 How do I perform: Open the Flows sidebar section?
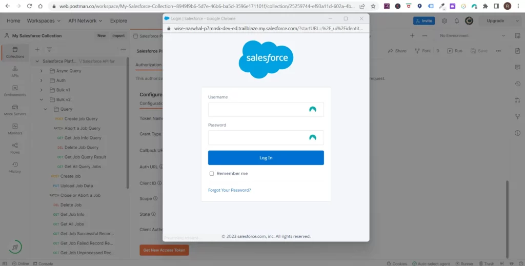15,148
